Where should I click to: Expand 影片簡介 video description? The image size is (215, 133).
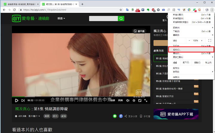coord(34,116)
